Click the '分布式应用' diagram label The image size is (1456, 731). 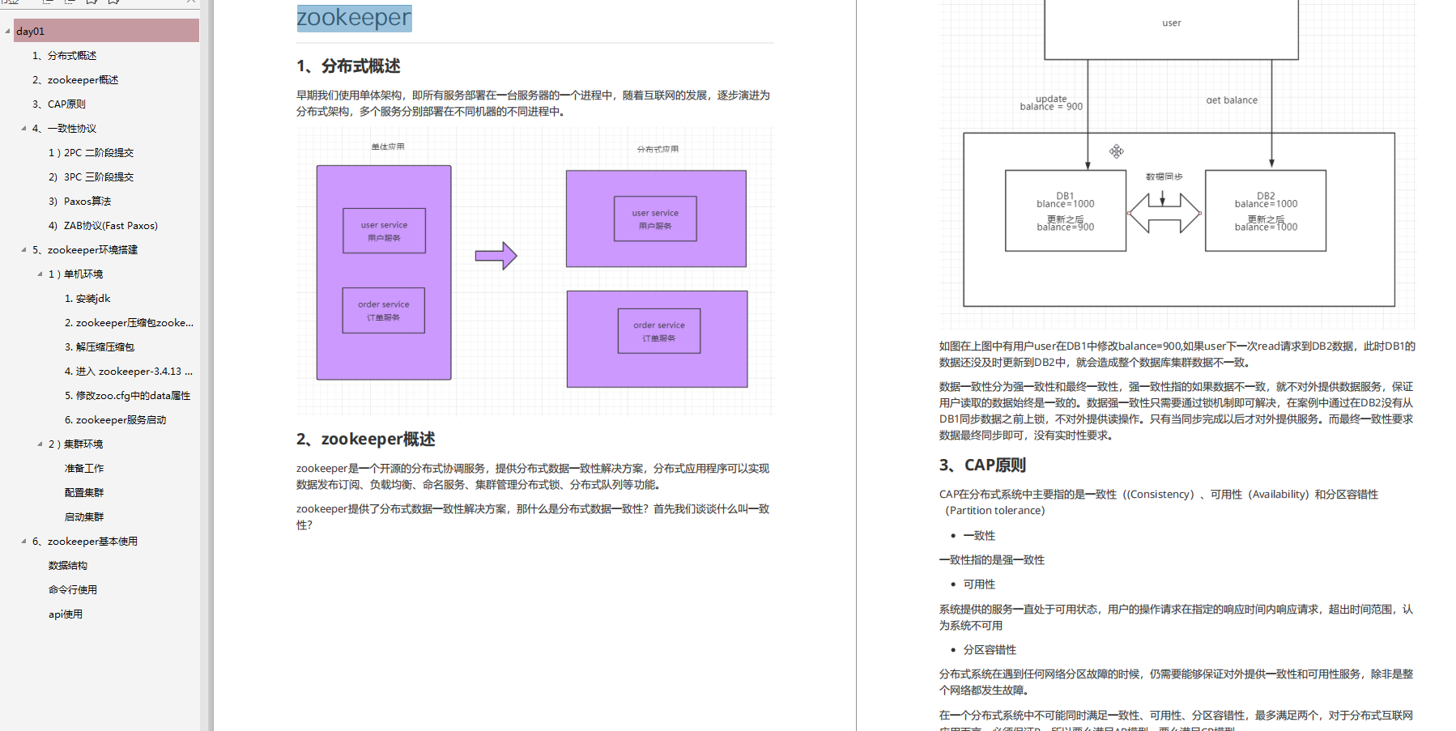coord(658,150)
